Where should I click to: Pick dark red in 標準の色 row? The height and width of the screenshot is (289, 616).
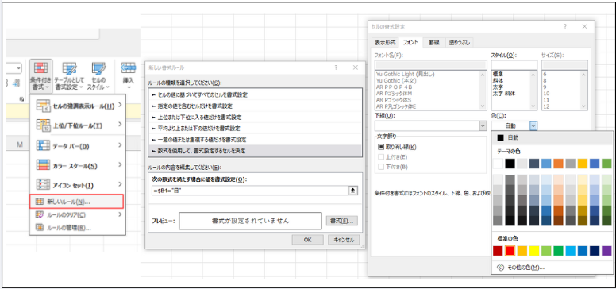pos(499,250)
